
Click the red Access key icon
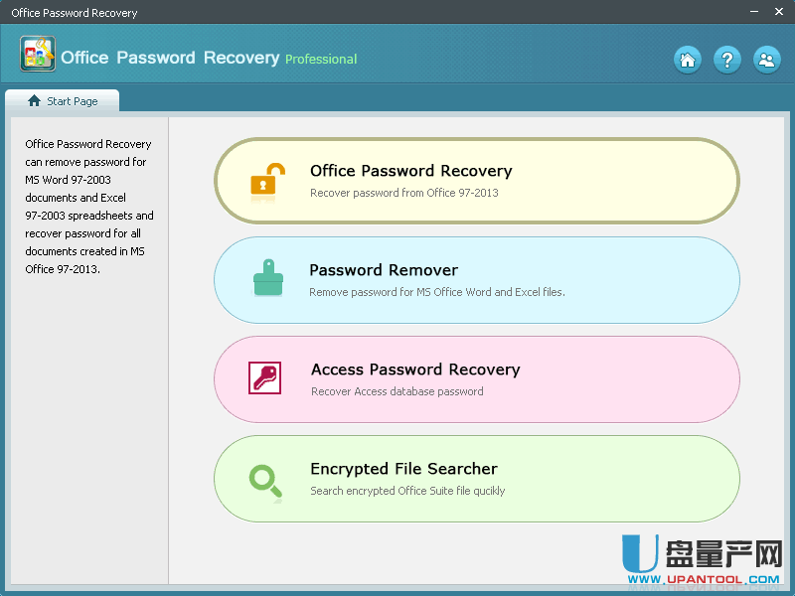click(265, 378)
